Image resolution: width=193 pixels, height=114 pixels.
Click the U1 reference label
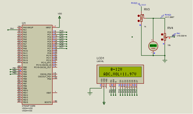point(24,23)
